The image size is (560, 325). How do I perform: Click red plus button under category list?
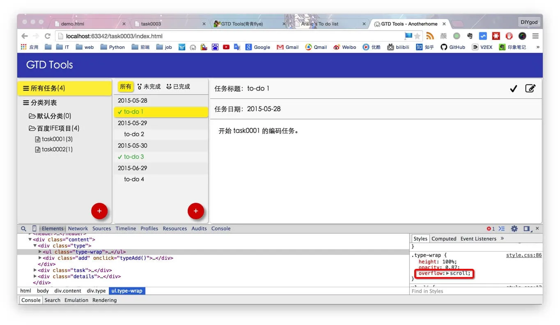[99, 211]
